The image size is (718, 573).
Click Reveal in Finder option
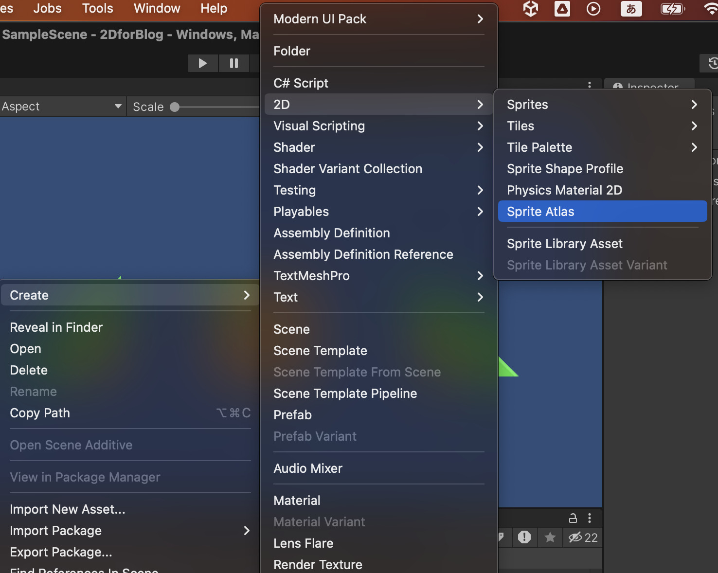click(x=56, y=327)
